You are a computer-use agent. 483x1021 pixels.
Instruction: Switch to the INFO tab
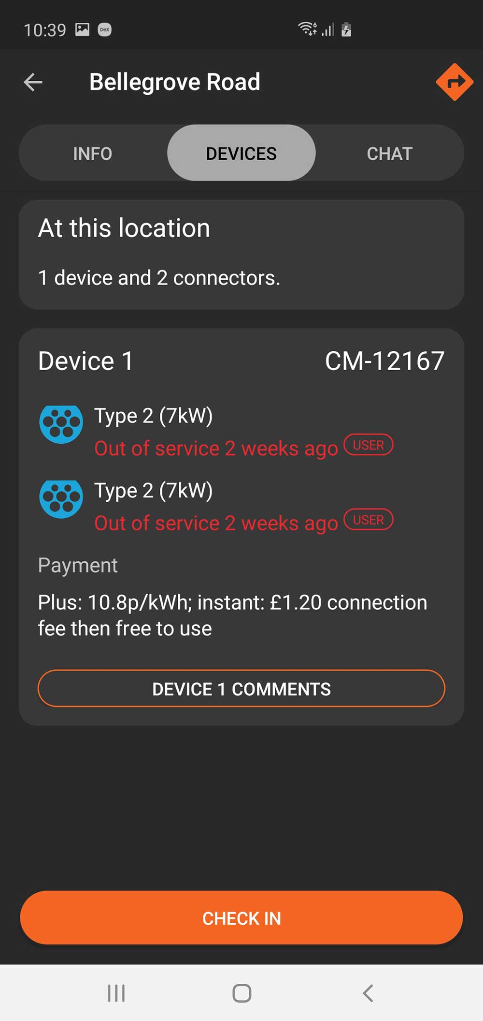[x=93, y=153]
